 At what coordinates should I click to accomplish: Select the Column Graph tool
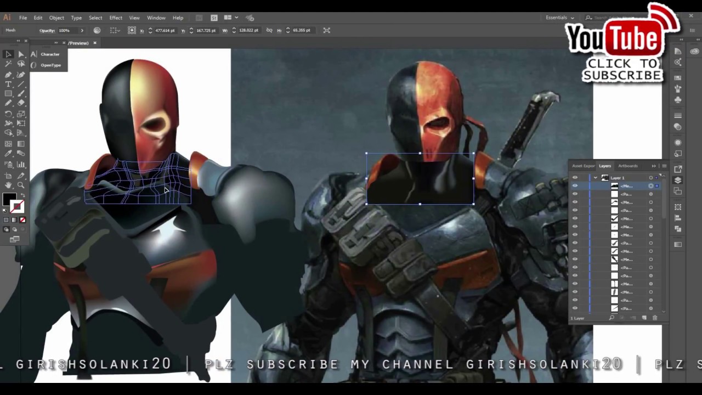[21, 165]
